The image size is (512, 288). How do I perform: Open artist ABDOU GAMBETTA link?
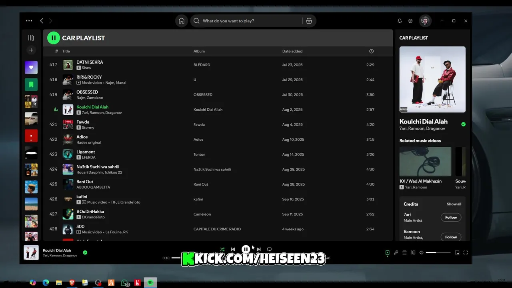[x=93, y=187]
